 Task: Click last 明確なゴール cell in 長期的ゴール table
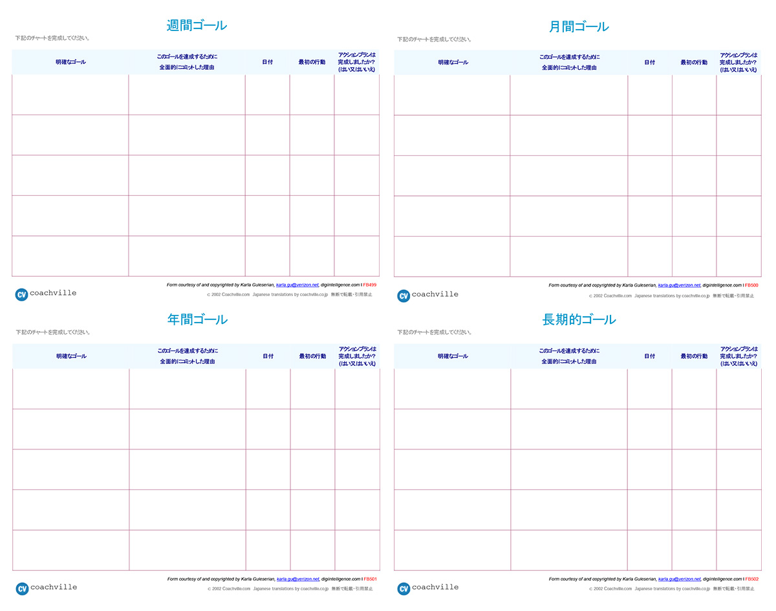click(452, 550)
